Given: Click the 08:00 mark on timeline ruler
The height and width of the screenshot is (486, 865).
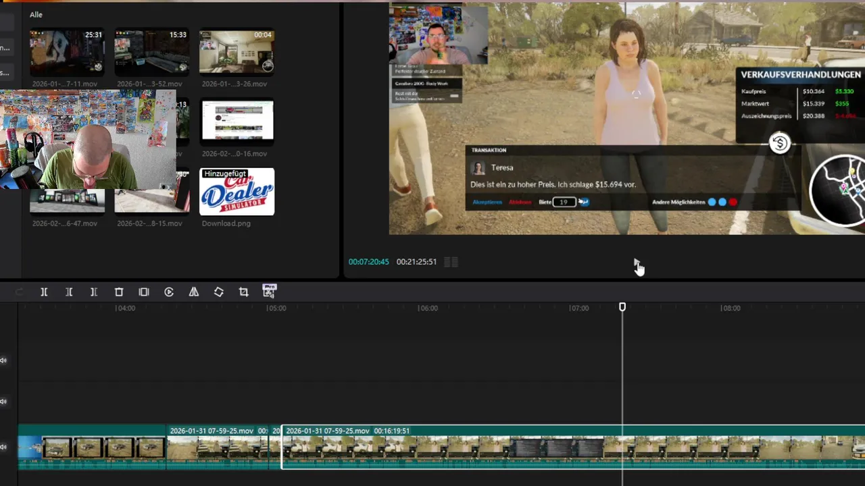Looking at the screenshot, I should click(731, 308).
